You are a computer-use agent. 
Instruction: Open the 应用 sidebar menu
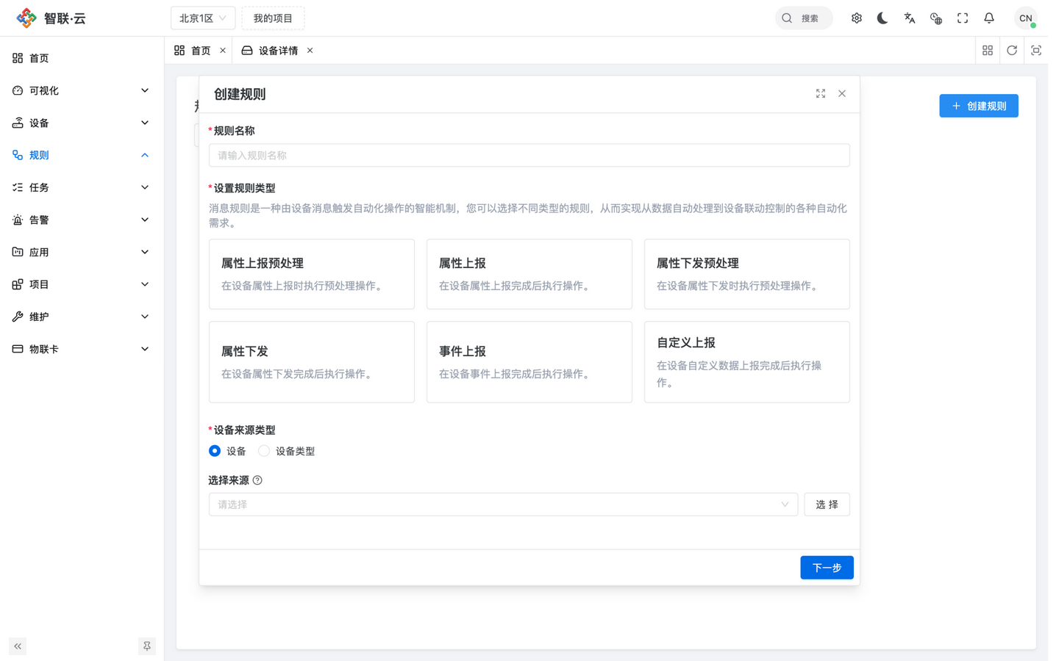tap(82, 252)
